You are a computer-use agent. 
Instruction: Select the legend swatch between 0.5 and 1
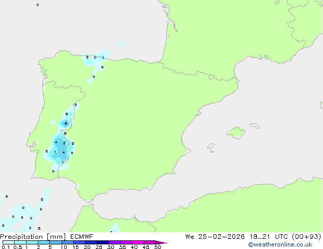(x=20, y=242)
